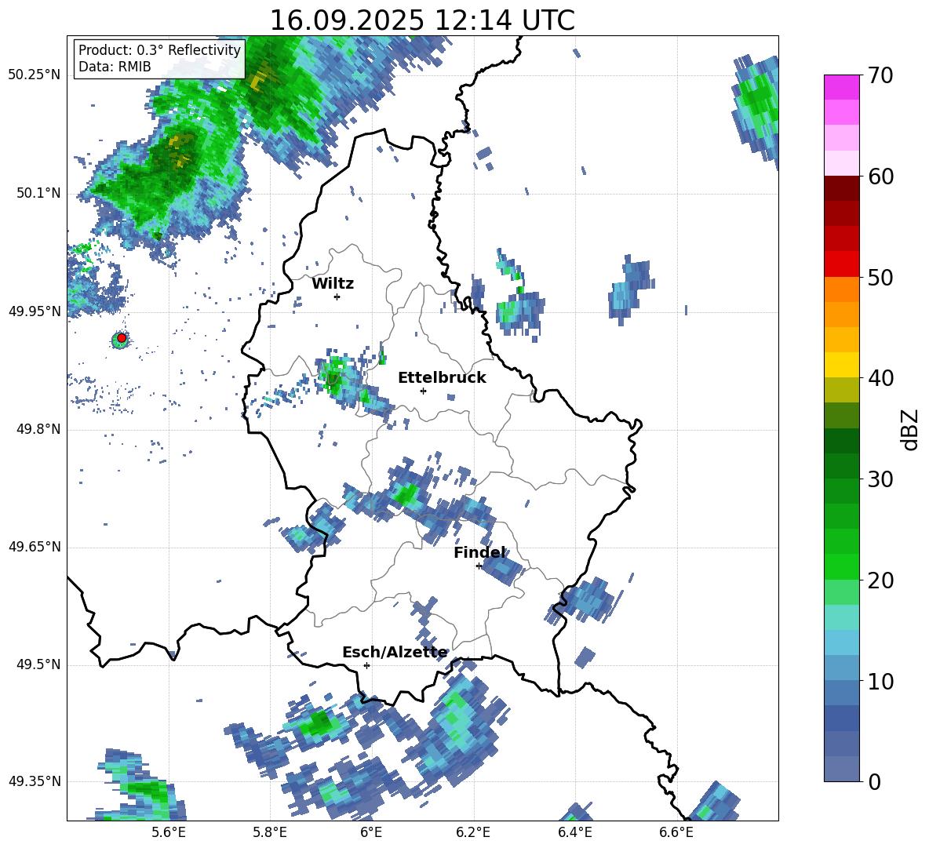
Task: Click the 0 colorbar tick label
Action: tap(874, 781)
